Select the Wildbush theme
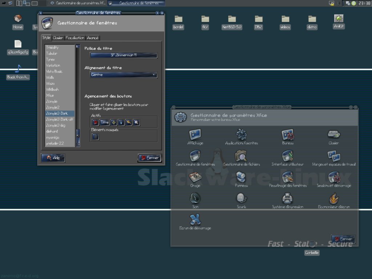Image resolution: width=372 pixels, height=279 pixels. coord(60,89)
